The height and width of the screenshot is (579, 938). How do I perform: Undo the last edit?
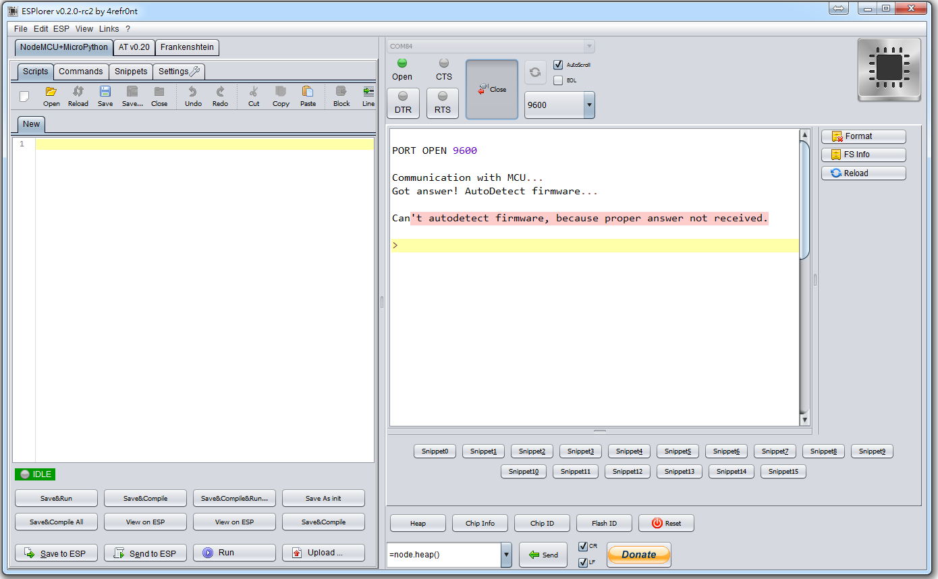click(193, 96)
